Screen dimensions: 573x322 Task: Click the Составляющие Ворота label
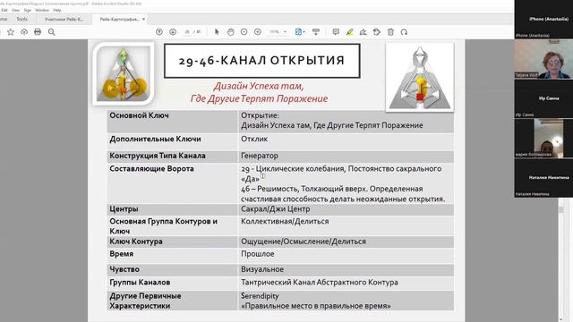click(x=151, y=169)
